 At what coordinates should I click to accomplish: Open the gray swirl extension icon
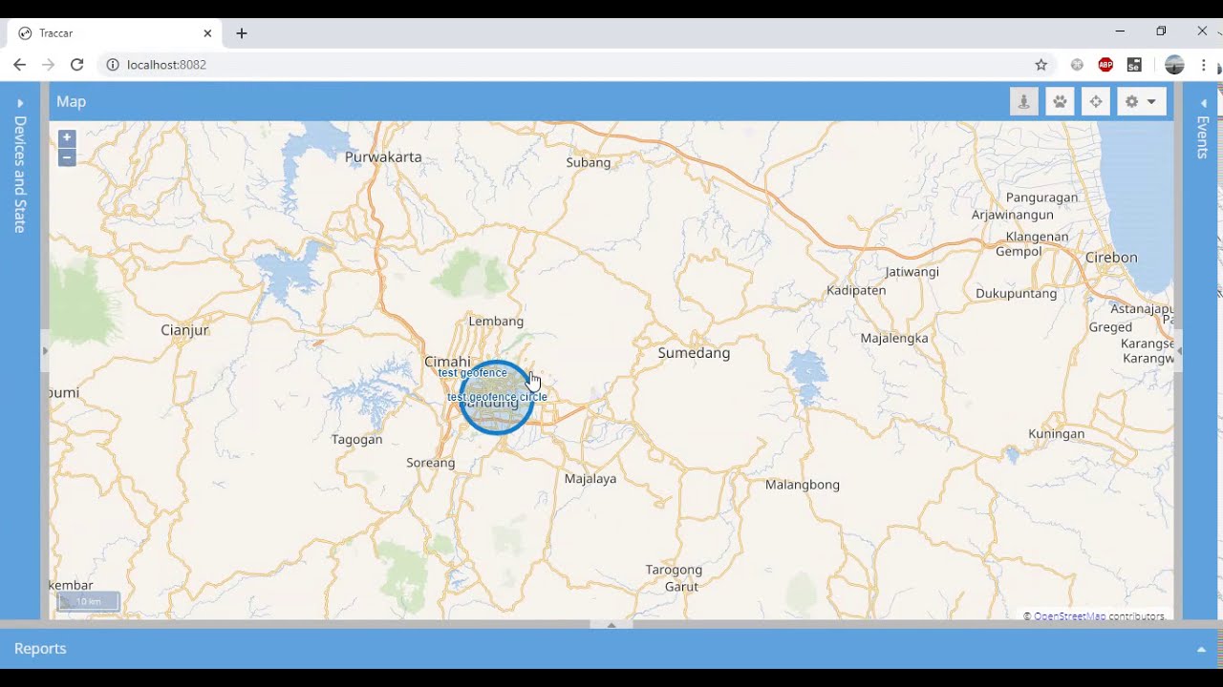(x=1077, y=65)
